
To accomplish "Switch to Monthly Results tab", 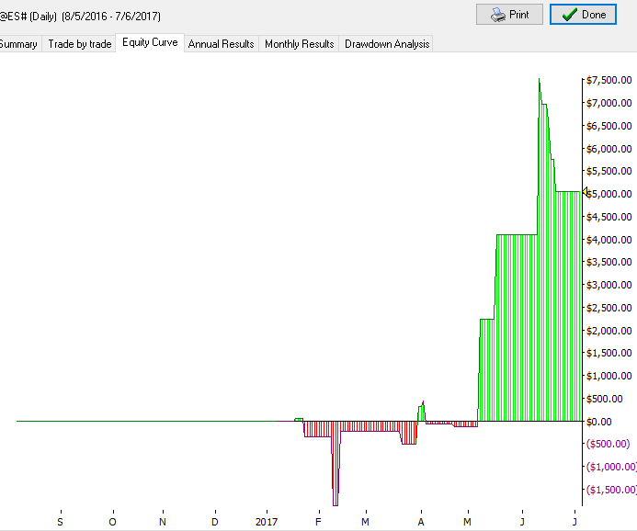I will coord(299,44).
